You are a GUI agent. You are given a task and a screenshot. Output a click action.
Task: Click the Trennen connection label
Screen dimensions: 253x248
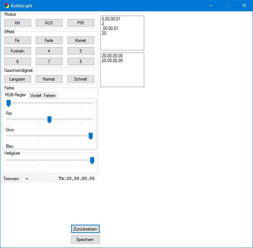click(x=11, y=179)
